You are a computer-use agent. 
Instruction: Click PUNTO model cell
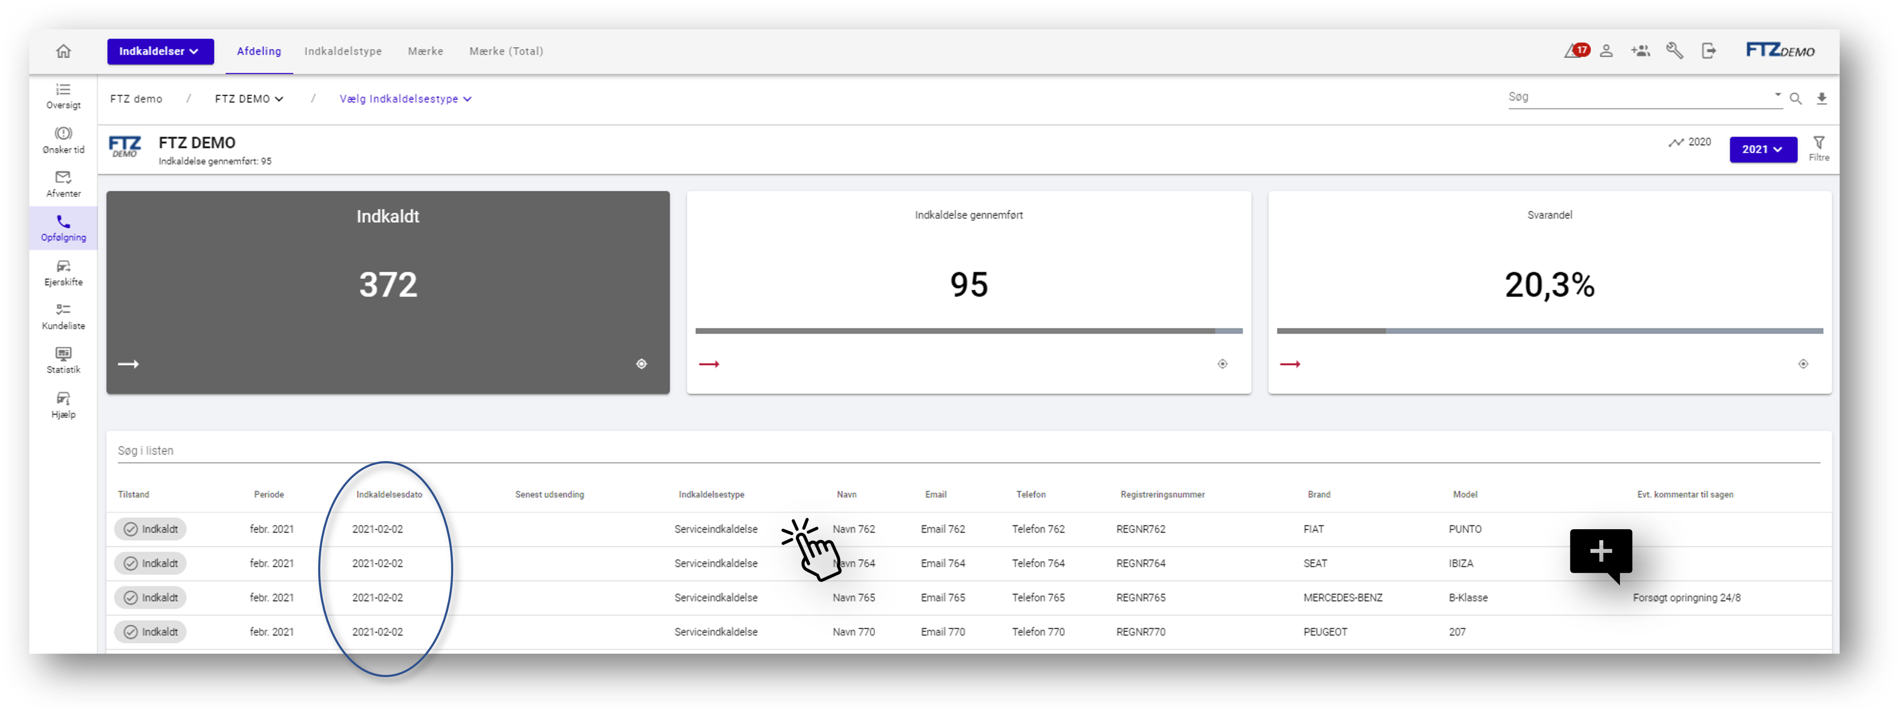pyautogui.click(x=1465, y=529)
